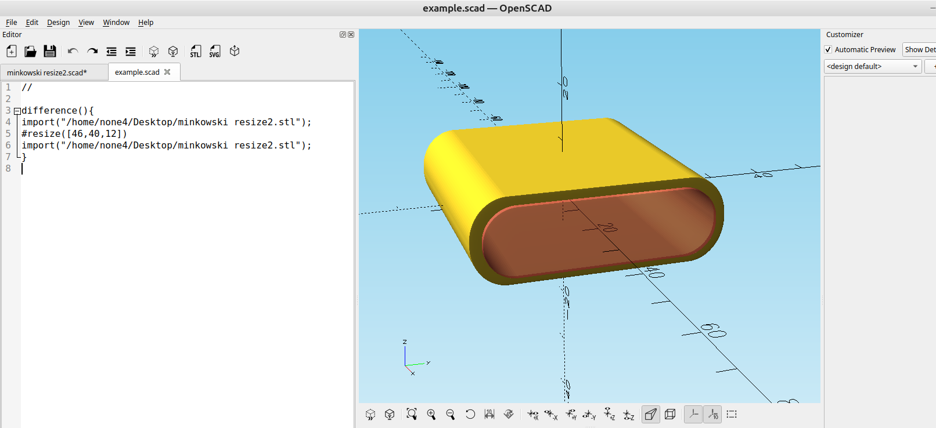Toggle the Automatic Preview checkbox
The image size is (936, 428).
[x=829, y=50]
